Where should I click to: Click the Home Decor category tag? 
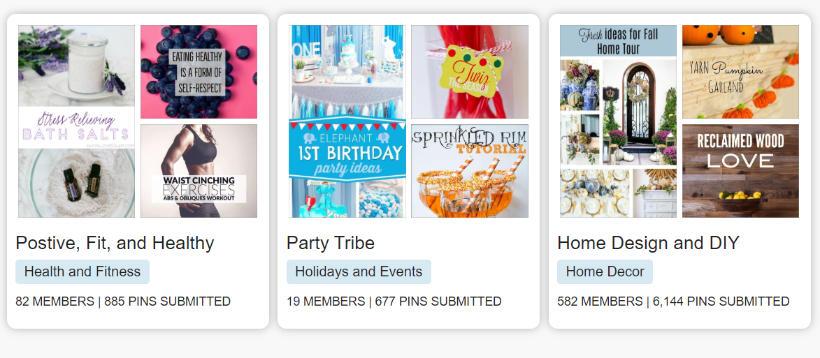[605, 272]
